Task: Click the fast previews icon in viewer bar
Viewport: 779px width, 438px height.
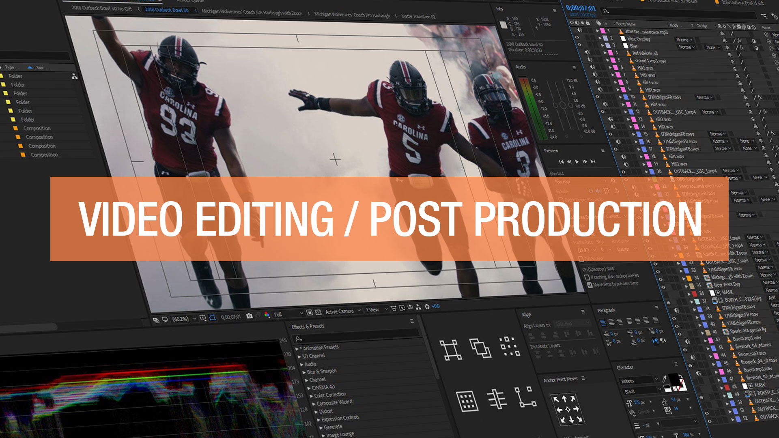Action: pyautogui.click(x=402, y=308)
